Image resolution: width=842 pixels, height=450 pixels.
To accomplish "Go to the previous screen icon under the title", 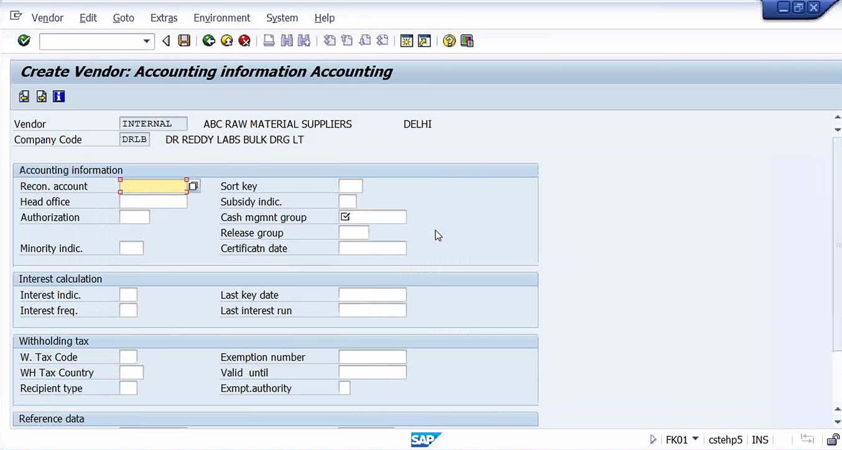I will pos(24,96).
